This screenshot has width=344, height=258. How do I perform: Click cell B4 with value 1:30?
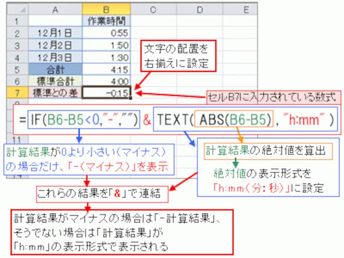[106, 57]
